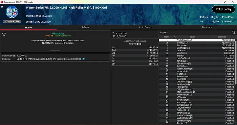The image size is (237, 125).
Task: Select player iFoldN0T [3]
Action: [x=197, y=43]
